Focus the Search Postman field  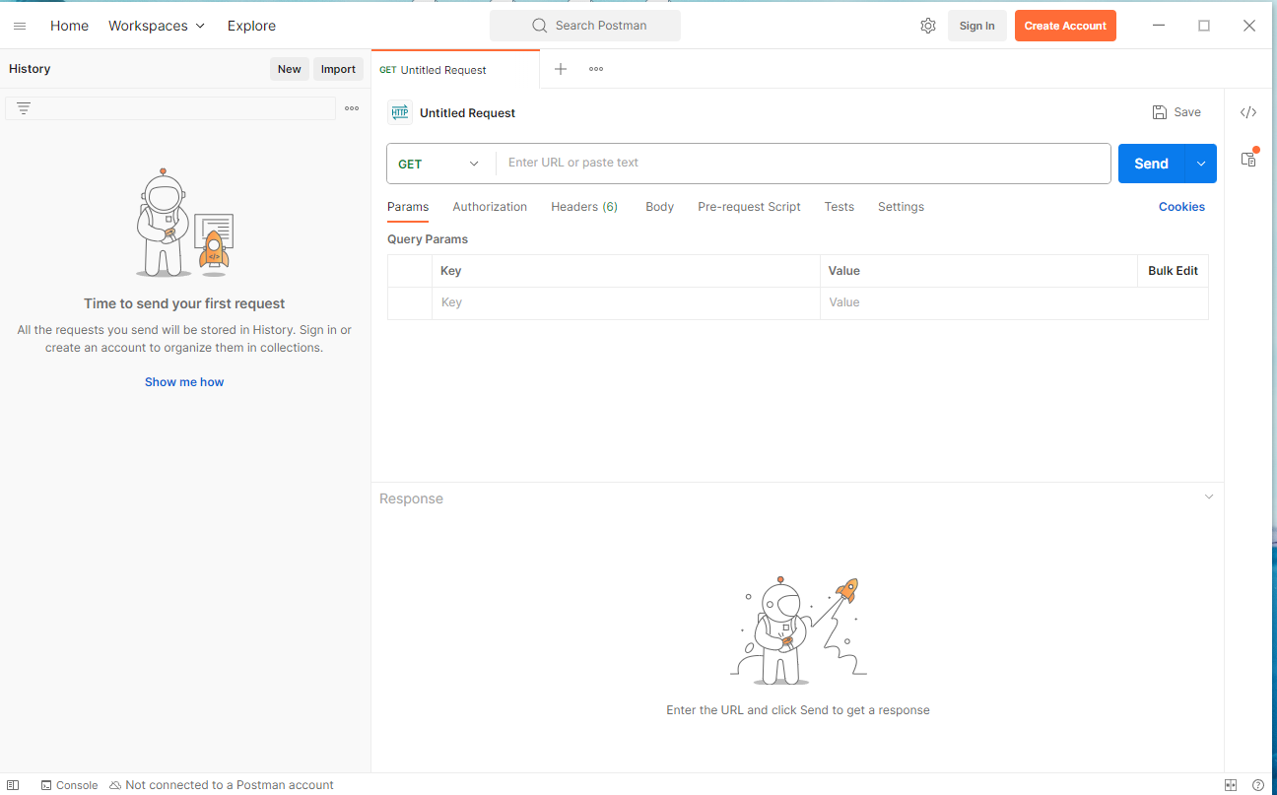pyautogui.click(x=585, y=26)
